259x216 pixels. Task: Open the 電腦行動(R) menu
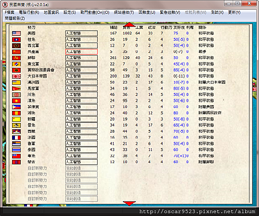tap(29, 13)
